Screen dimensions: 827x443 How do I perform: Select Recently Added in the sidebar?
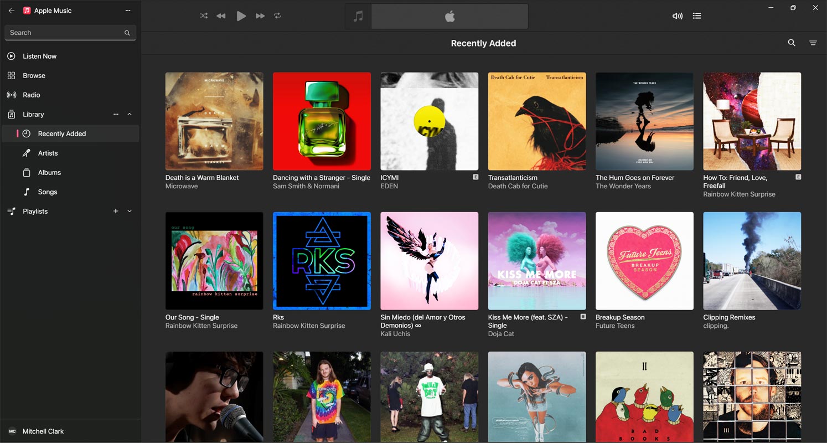pyautogui.click(x=70, y=133)
